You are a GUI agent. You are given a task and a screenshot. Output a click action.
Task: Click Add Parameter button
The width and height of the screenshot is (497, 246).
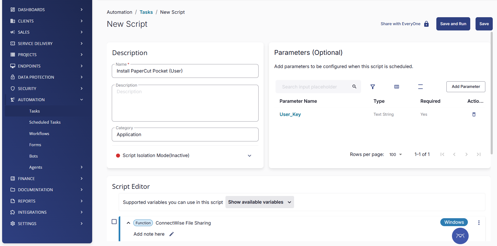click(x=466, y=87)
